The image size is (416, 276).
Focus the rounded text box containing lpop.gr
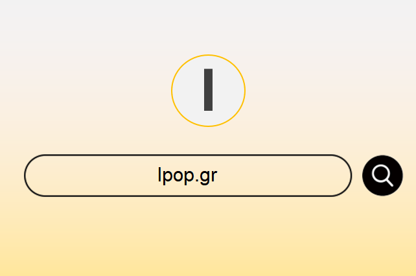tap(188, 176)
